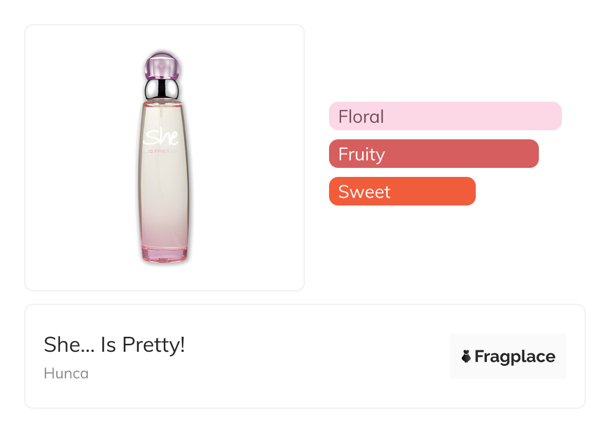Click the "Floral" label text
The image size is (610, 433).
361,117
